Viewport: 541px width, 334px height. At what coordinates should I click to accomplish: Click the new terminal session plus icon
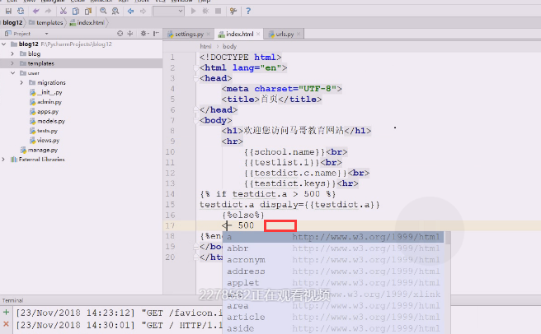(6, 313)
